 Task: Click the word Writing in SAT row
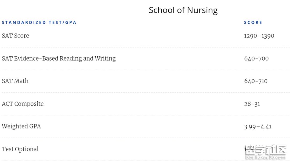tap(105, 58)
